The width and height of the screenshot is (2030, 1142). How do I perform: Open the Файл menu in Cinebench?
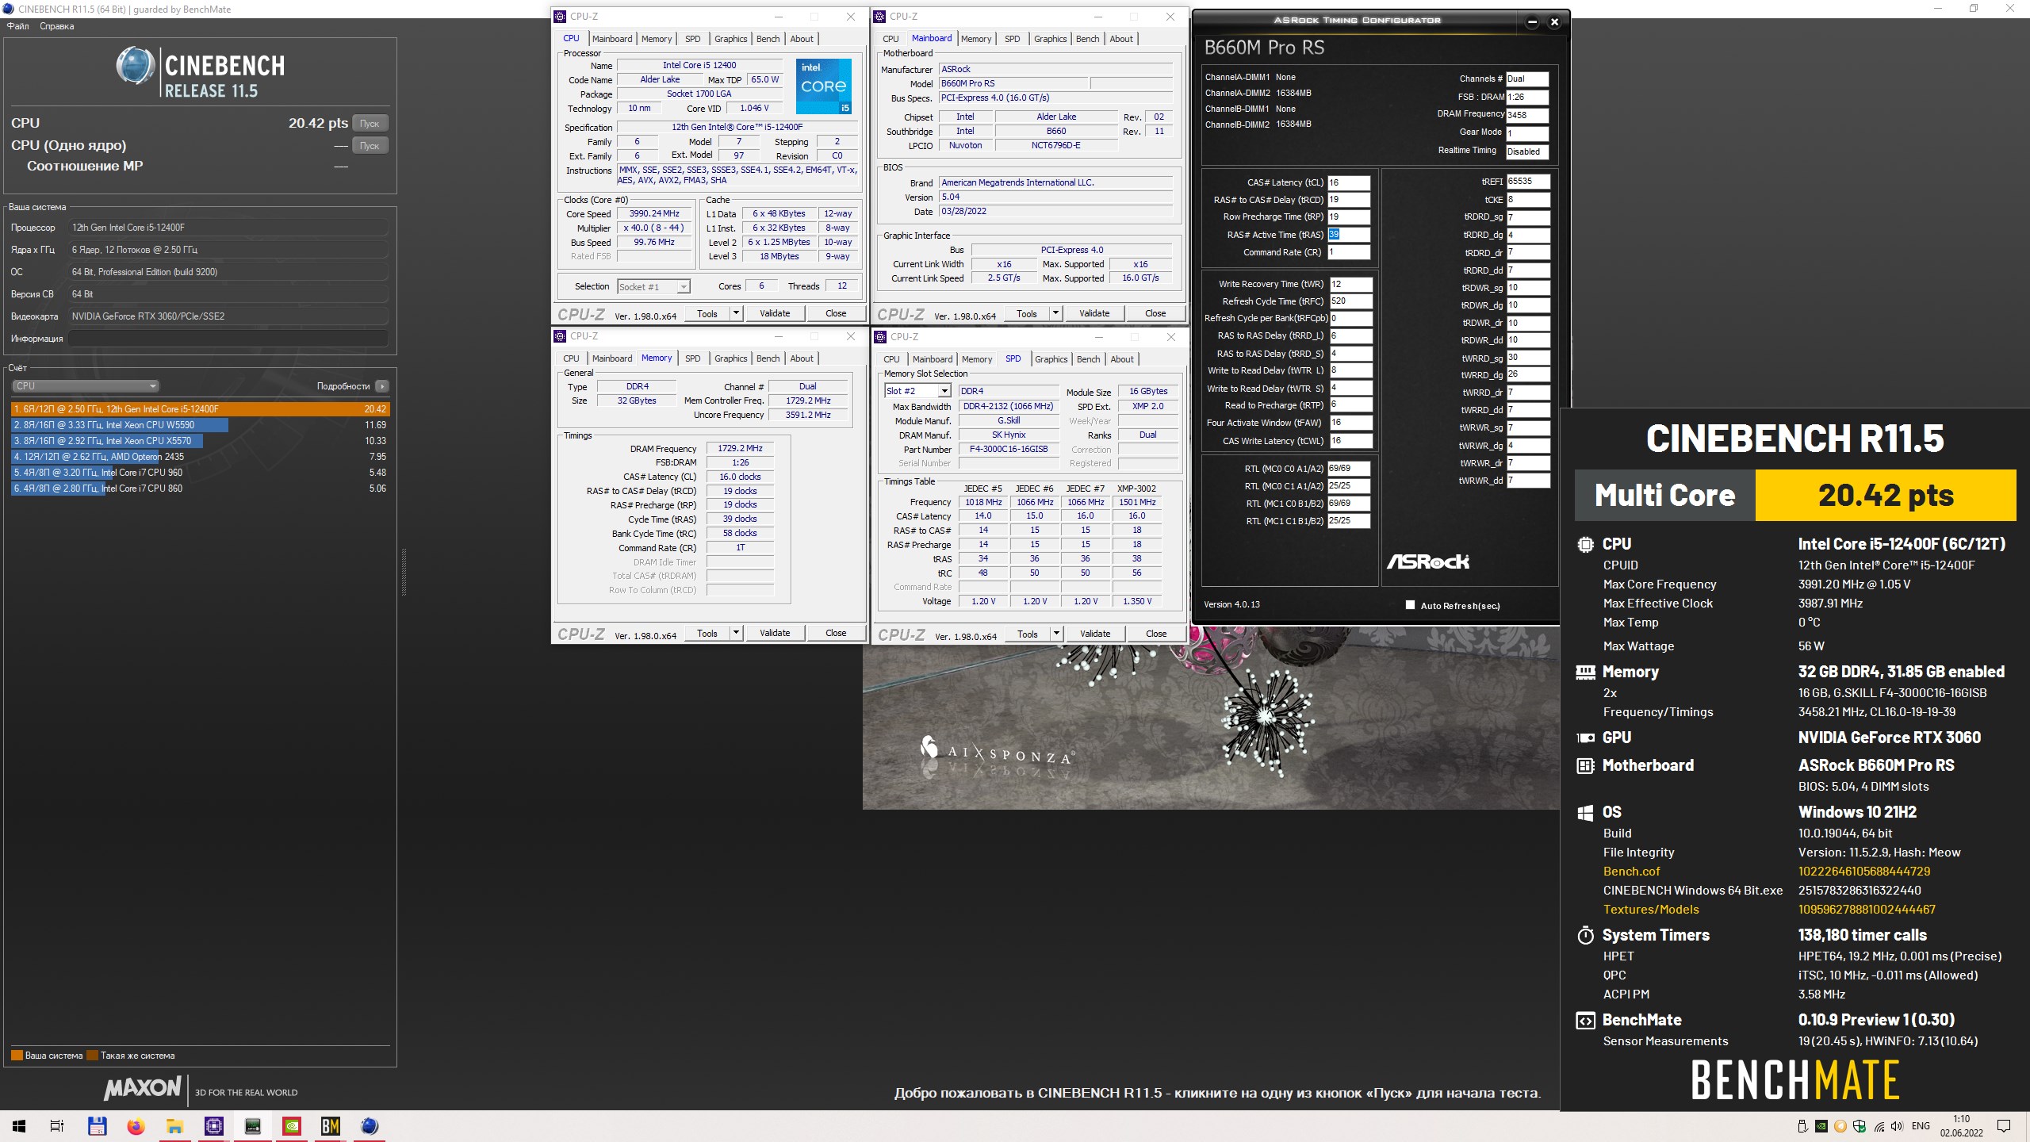[x=18, y=26]
